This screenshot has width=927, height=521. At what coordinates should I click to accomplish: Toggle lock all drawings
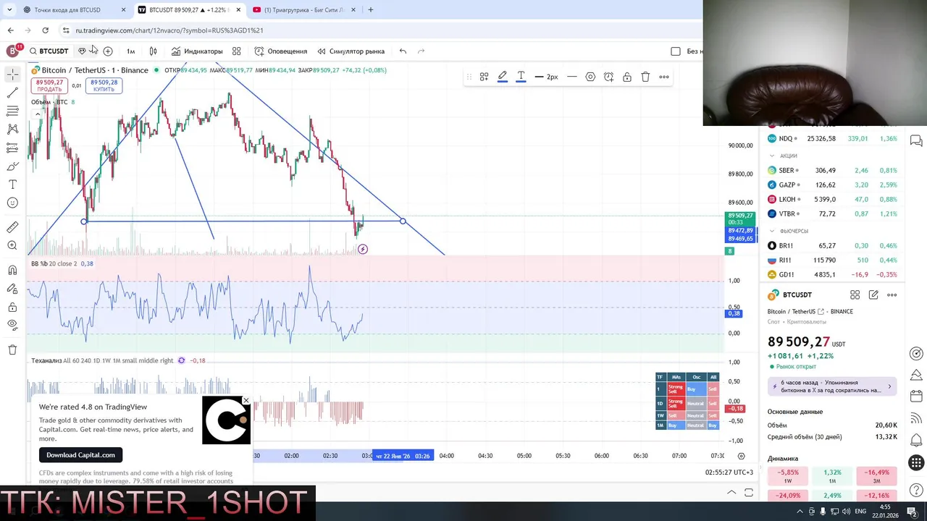(12, 307)
